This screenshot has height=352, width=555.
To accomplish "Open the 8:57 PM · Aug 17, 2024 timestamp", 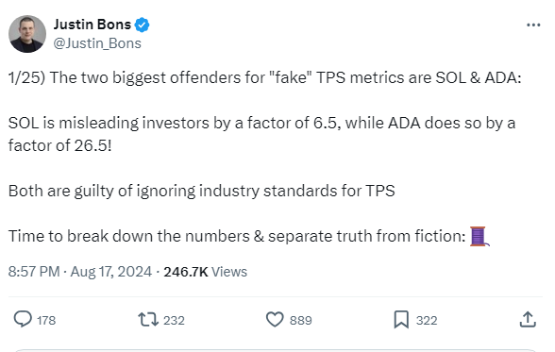I will coord(80,272).
